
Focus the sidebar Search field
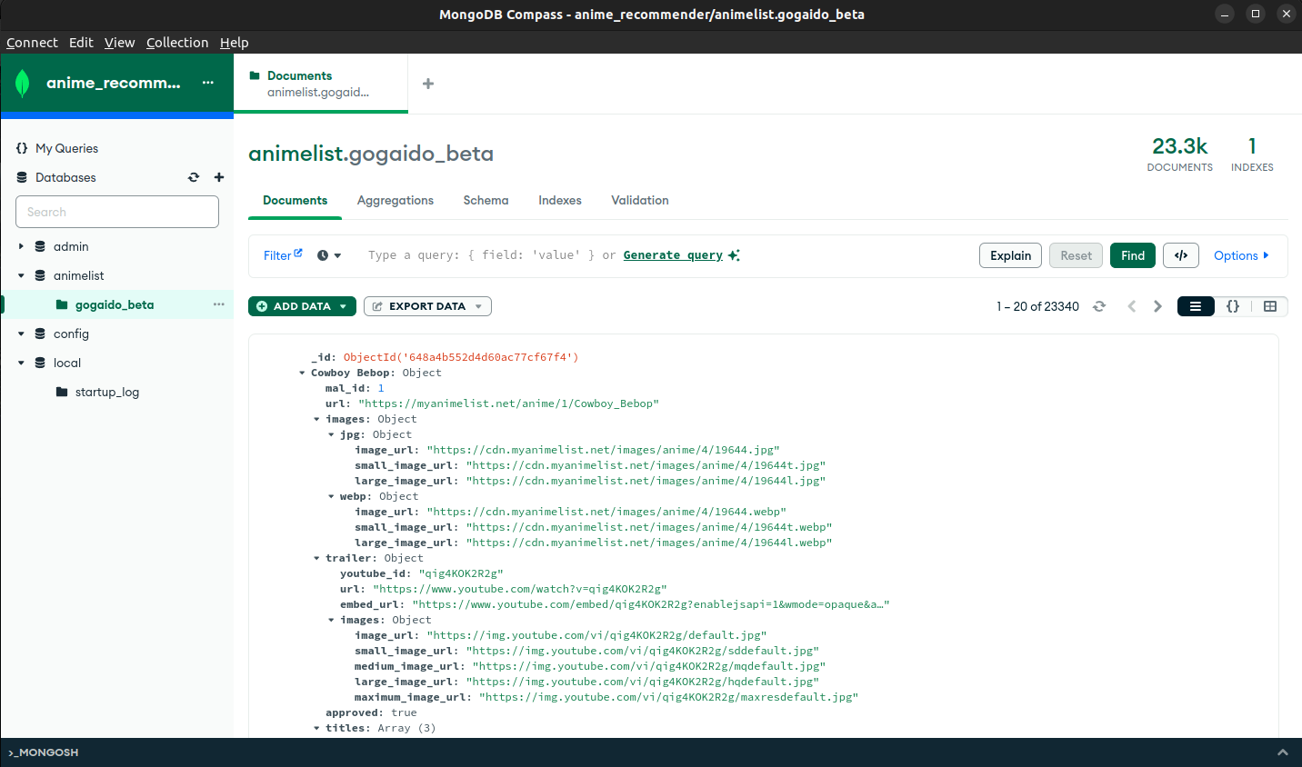[117, 212]
